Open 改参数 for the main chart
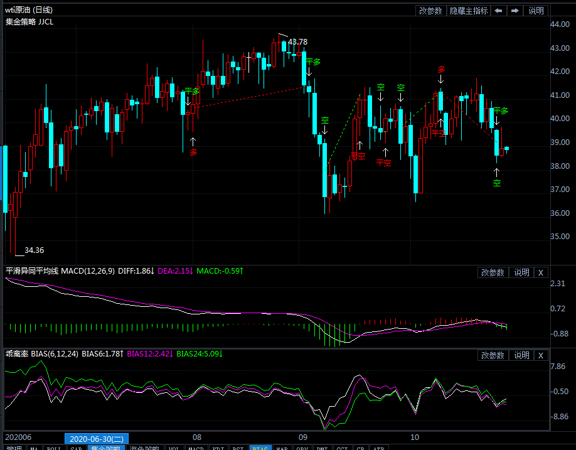Image resolution: width=576 pixels, height=450 pixels. (430, 11)
